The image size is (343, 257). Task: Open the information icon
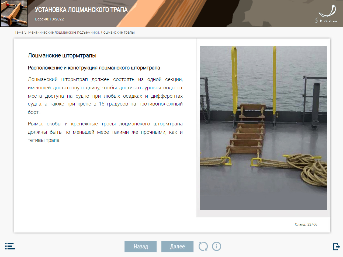(217, 246)
